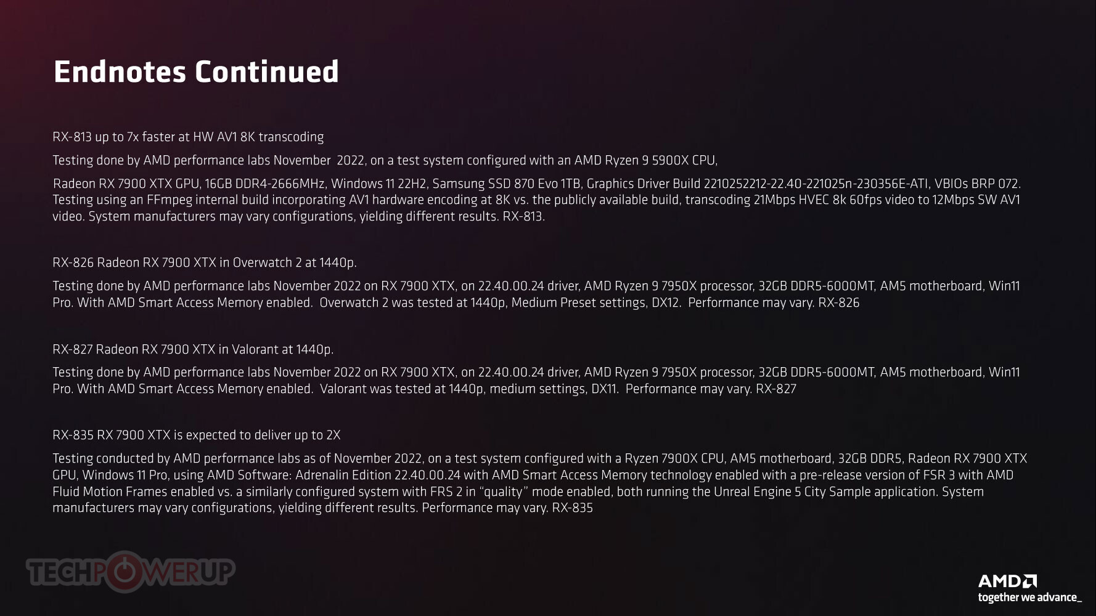Viewport: 1096px width, 616px height.
Task: Click the RX-835 'deliver up to 2X' title
Action: 197,435
